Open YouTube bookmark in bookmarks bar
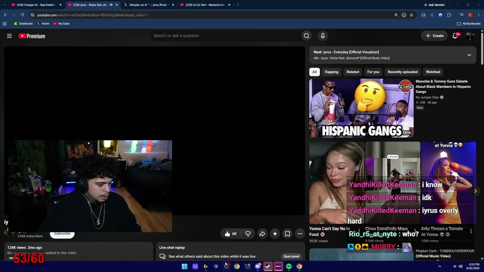Viewport: 484px width, 272px height. [x=61, y=23]
